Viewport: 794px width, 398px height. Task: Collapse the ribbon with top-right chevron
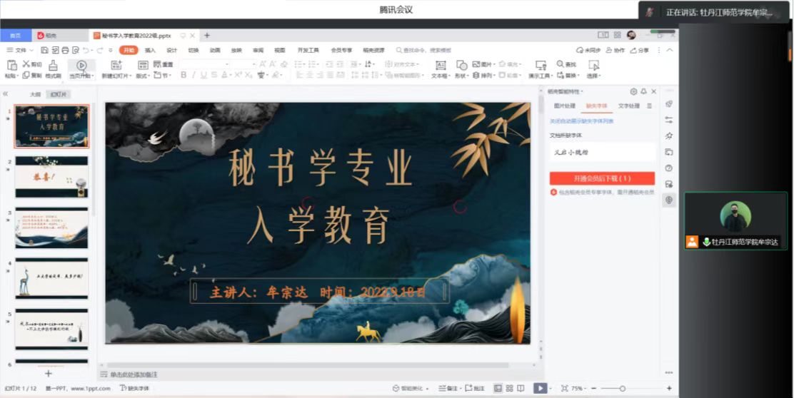(670, 50)
